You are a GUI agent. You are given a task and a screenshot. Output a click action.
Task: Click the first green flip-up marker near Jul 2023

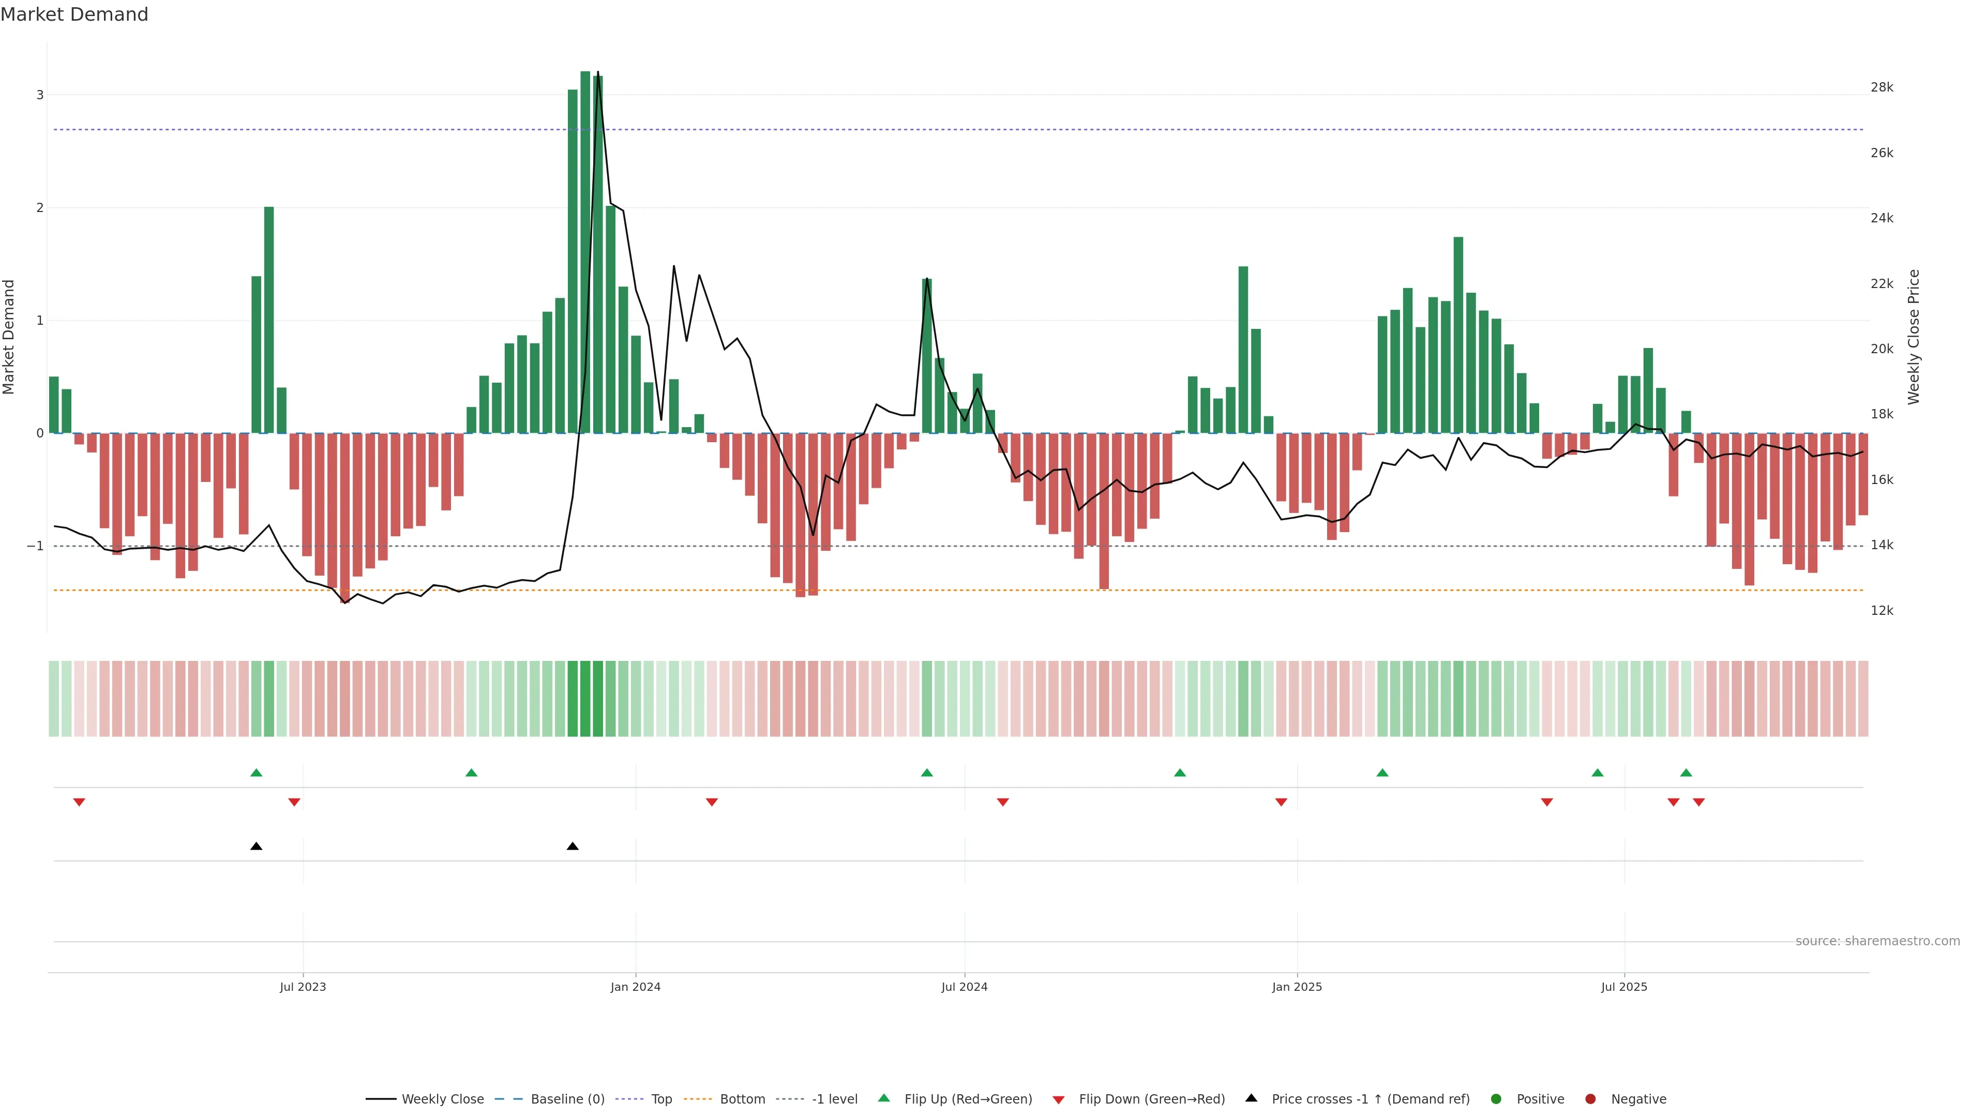(257, 773)
